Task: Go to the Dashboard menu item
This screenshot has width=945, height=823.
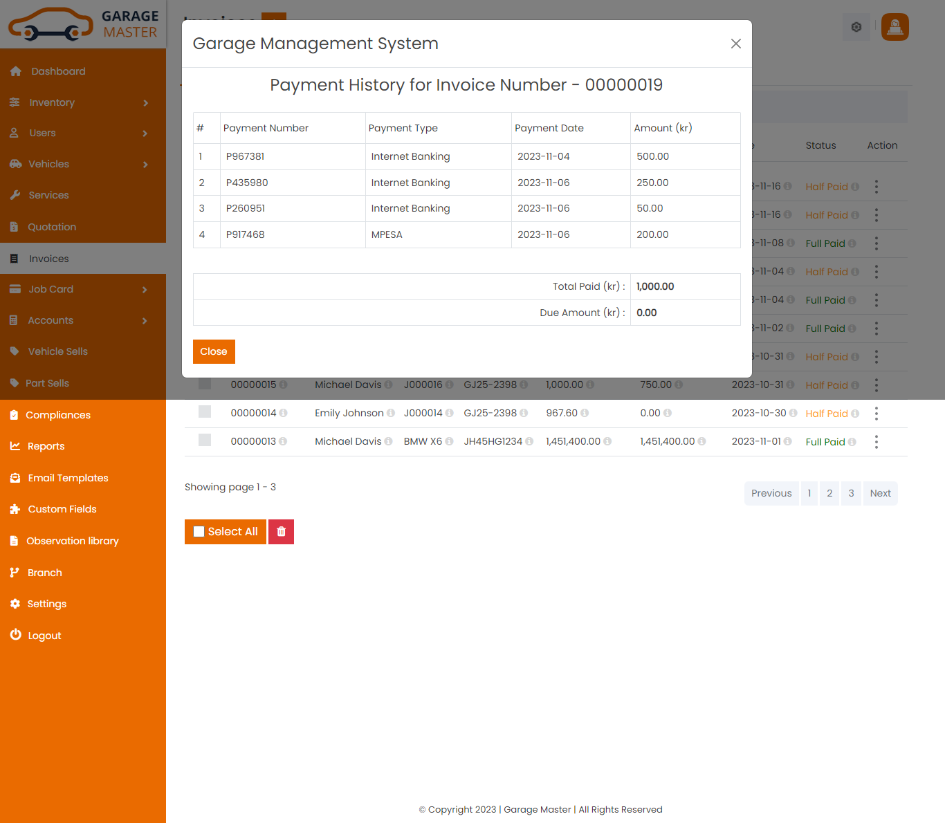Action: tap(57, 71)
